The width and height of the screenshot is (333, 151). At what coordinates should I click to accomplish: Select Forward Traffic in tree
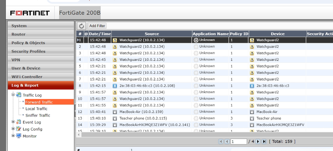[x=39, y=102]
